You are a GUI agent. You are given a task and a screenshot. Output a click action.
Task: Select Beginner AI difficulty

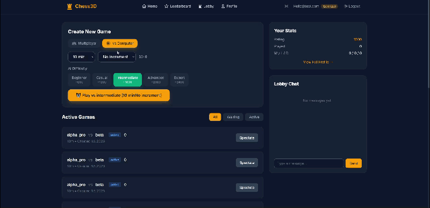coord(79,80)
